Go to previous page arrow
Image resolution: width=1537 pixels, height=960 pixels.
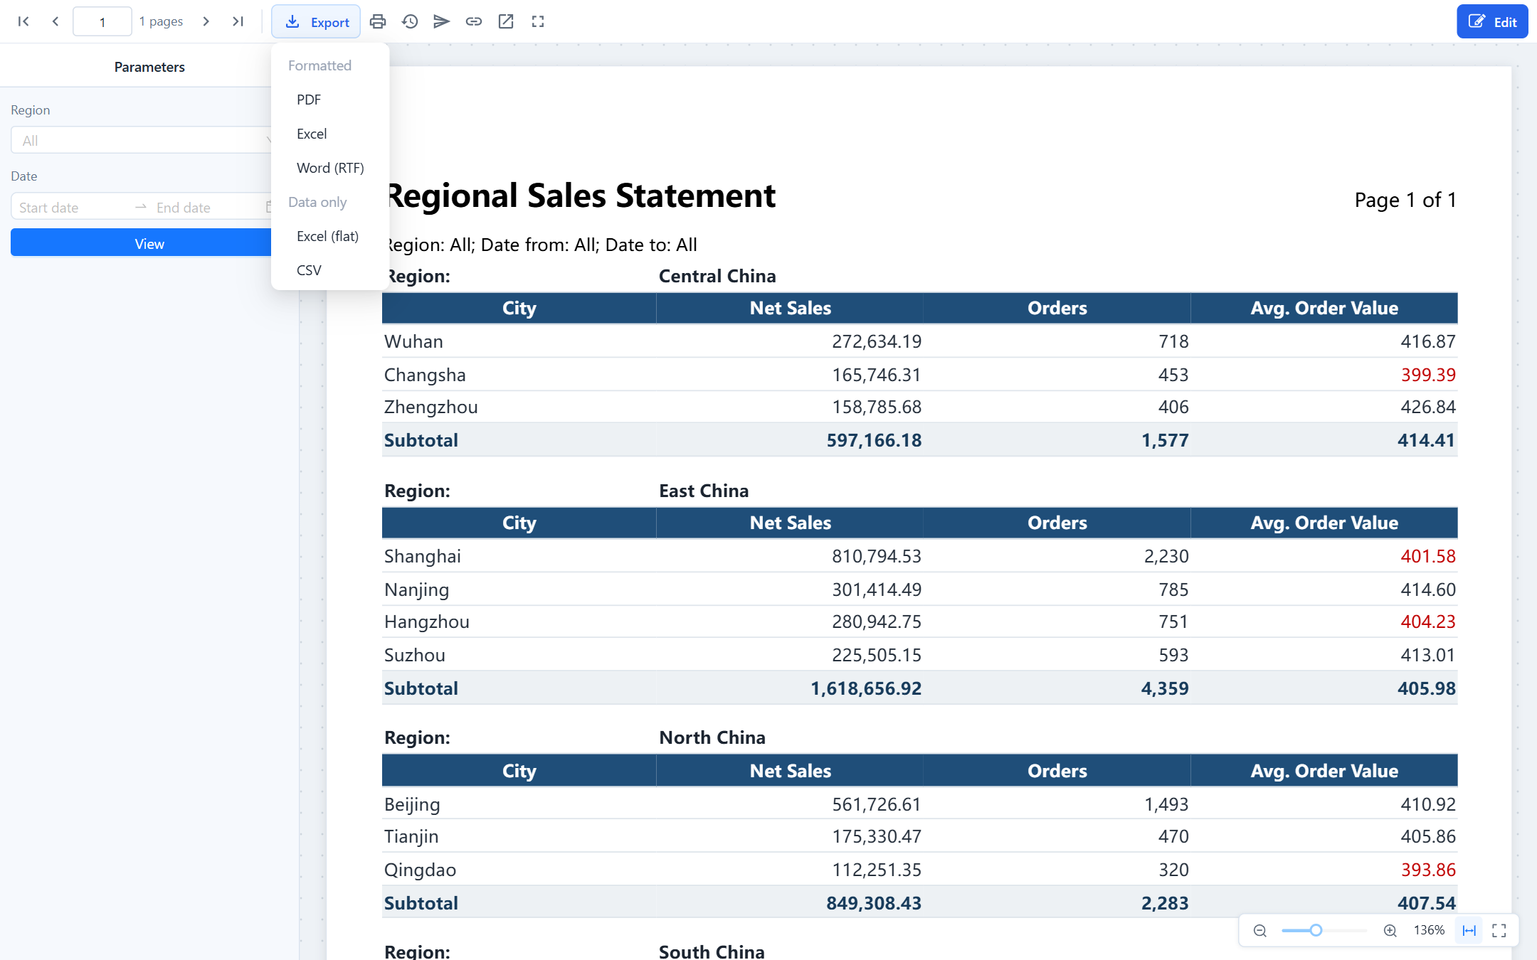coord(56,21)
